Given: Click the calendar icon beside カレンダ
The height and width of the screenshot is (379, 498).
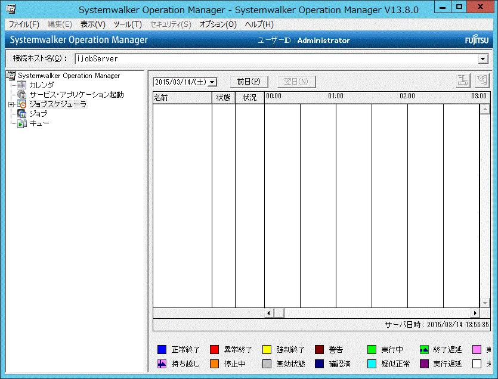Looking at the screenshot, I should tap(21, 85).
